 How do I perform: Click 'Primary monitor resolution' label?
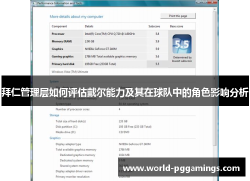(72, 176)
